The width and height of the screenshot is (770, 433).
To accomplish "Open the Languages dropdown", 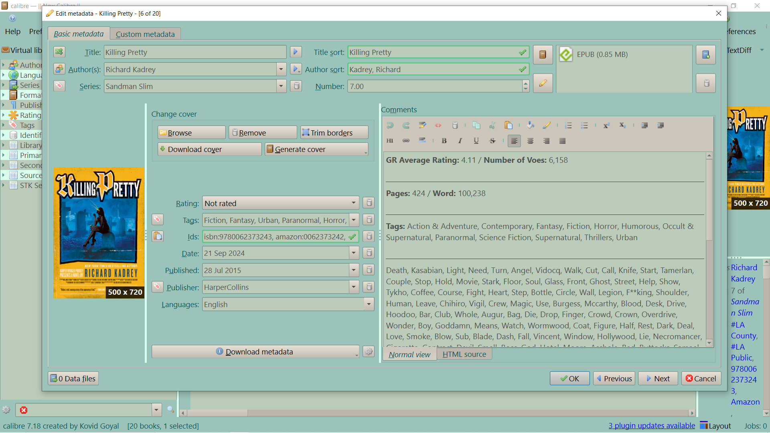I will tap(369, 304).
